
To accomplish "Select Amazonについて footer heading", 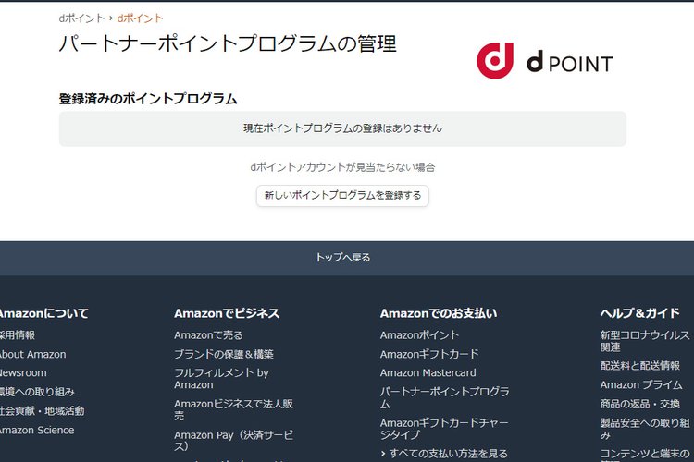I will pos(44,313).
